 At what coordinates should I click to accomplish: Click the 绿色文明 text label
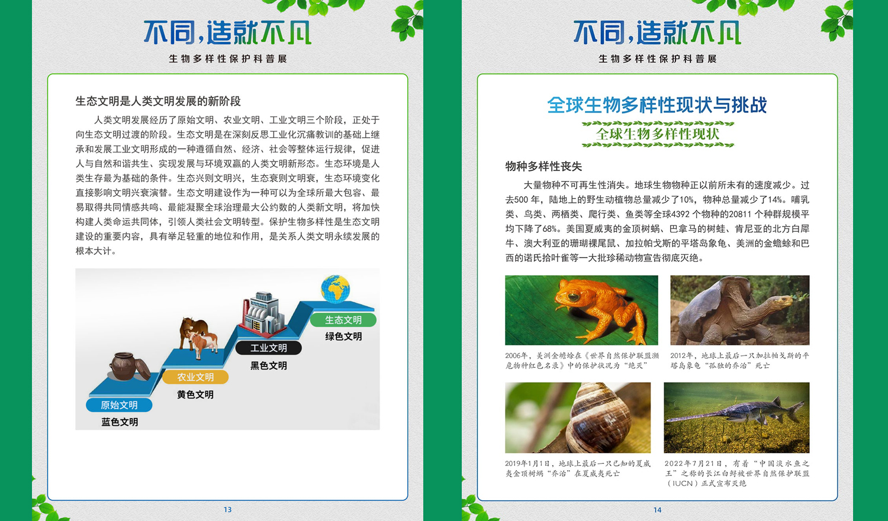(x=343, y=336)
